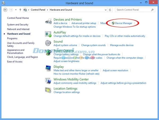Click Adjust settings before giving a presentation
The width and height of the screenshot is (159, 120).
pyautogui.click(x=123, y=83)
